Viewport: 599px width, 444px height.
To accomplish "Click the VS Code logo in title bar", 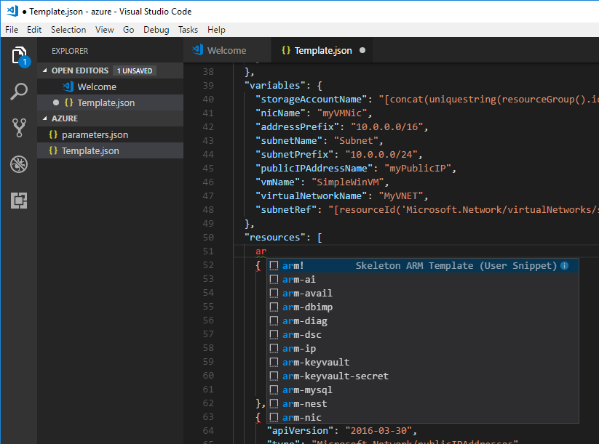I will (x=12, y=11).
